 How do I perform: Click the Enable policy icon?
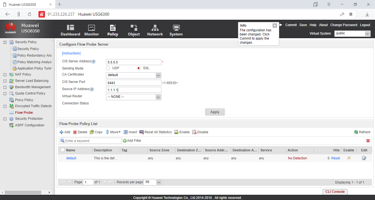tap(177, 132)
